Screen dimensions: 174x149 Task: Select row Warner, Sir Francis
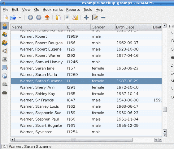tap(86, 100)
